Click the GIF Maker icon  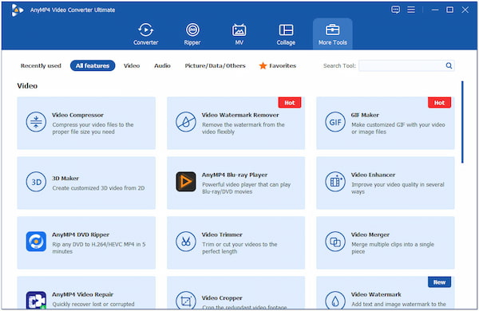click(x=335, y=122)
